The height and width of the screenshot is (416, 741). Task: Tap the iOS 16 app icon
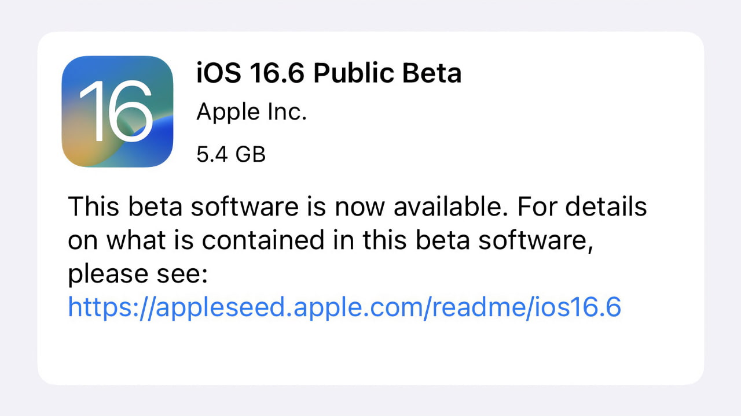click(x=118, y=112)
